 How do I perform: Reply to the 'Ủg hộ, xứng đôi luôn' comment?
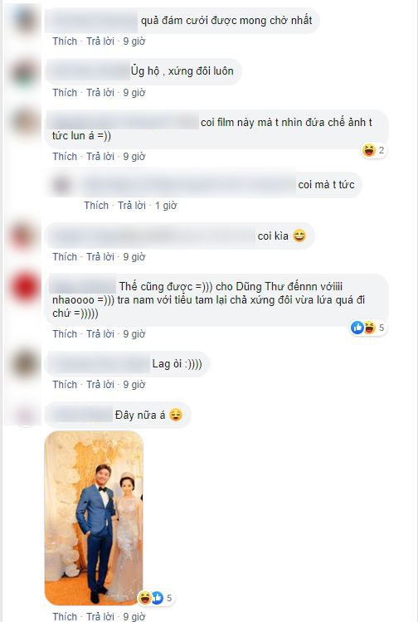coord(100,92)
